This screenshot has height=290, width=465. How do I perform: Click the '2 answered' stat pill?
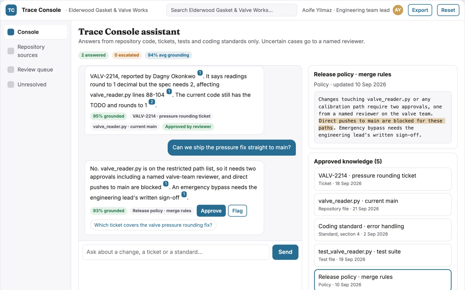93,55
